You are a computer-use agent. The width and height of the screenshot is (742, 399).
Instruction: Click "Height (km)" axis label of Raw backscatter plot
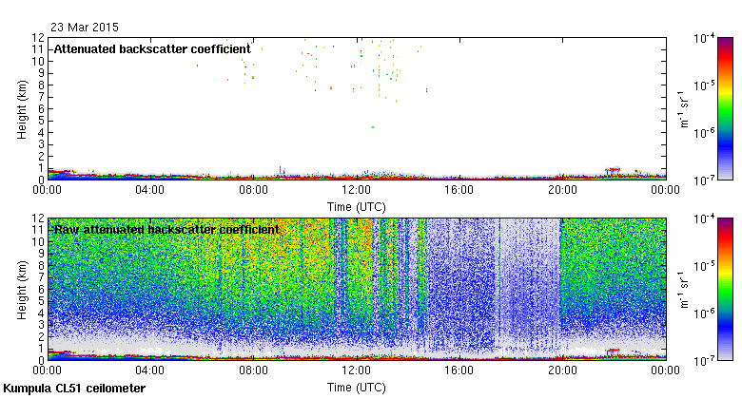[x=22, y=291]
